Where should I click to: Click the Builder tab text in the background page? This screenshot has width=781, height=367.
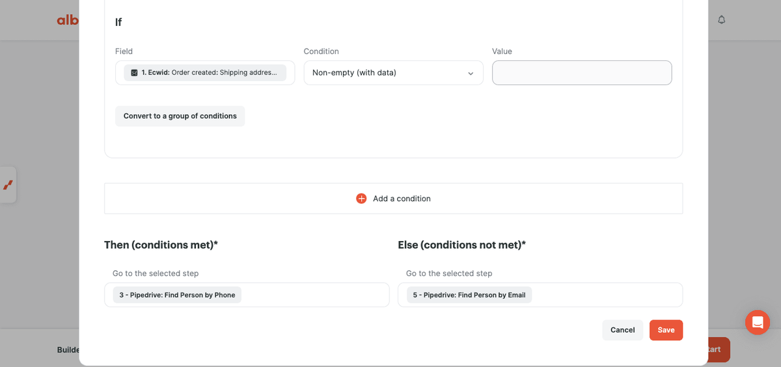[68, 349]
